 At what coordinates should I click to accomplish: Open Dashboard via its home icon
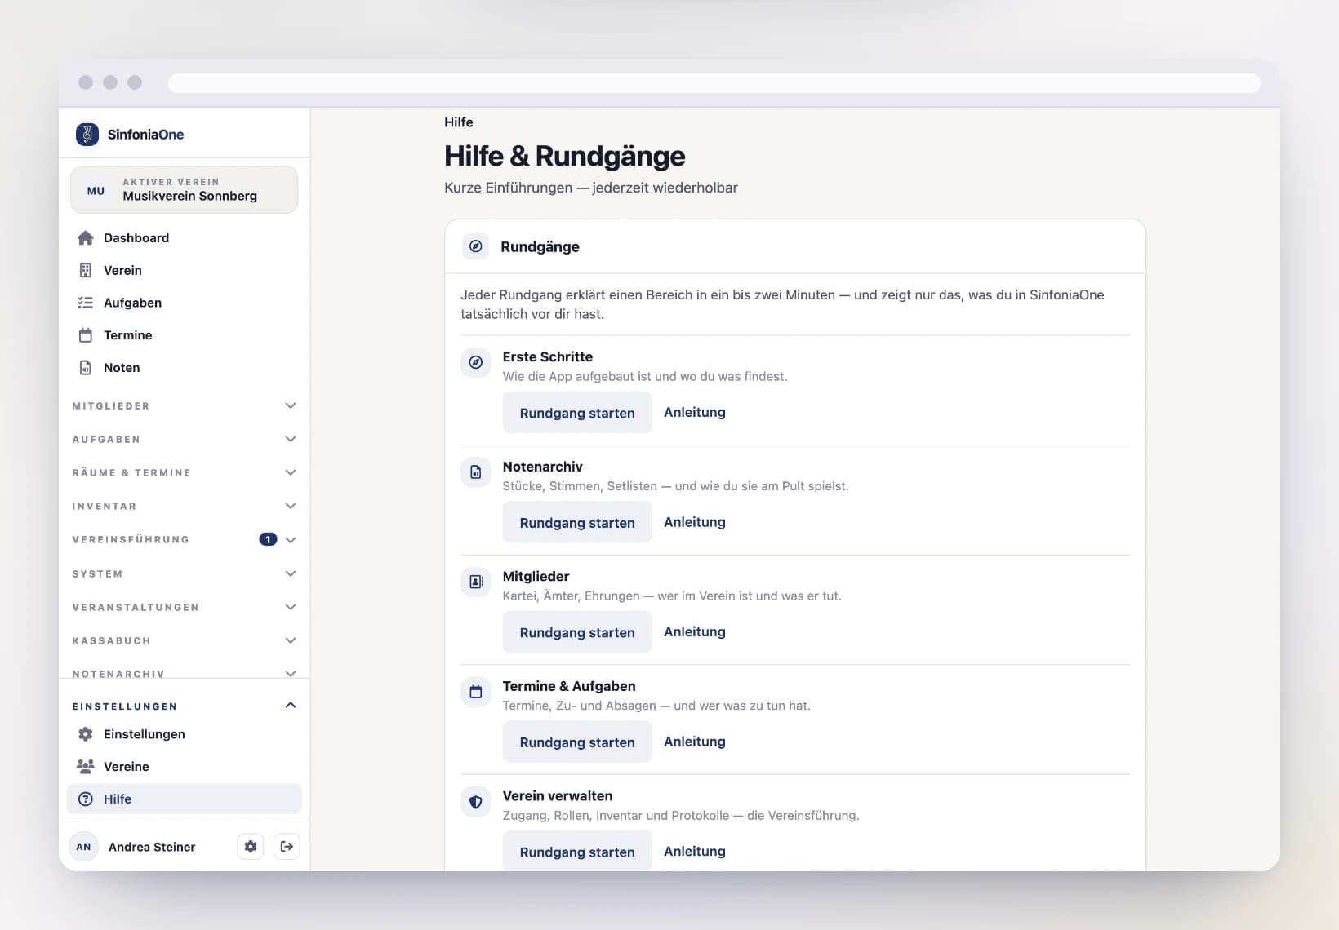pos(86,238)
